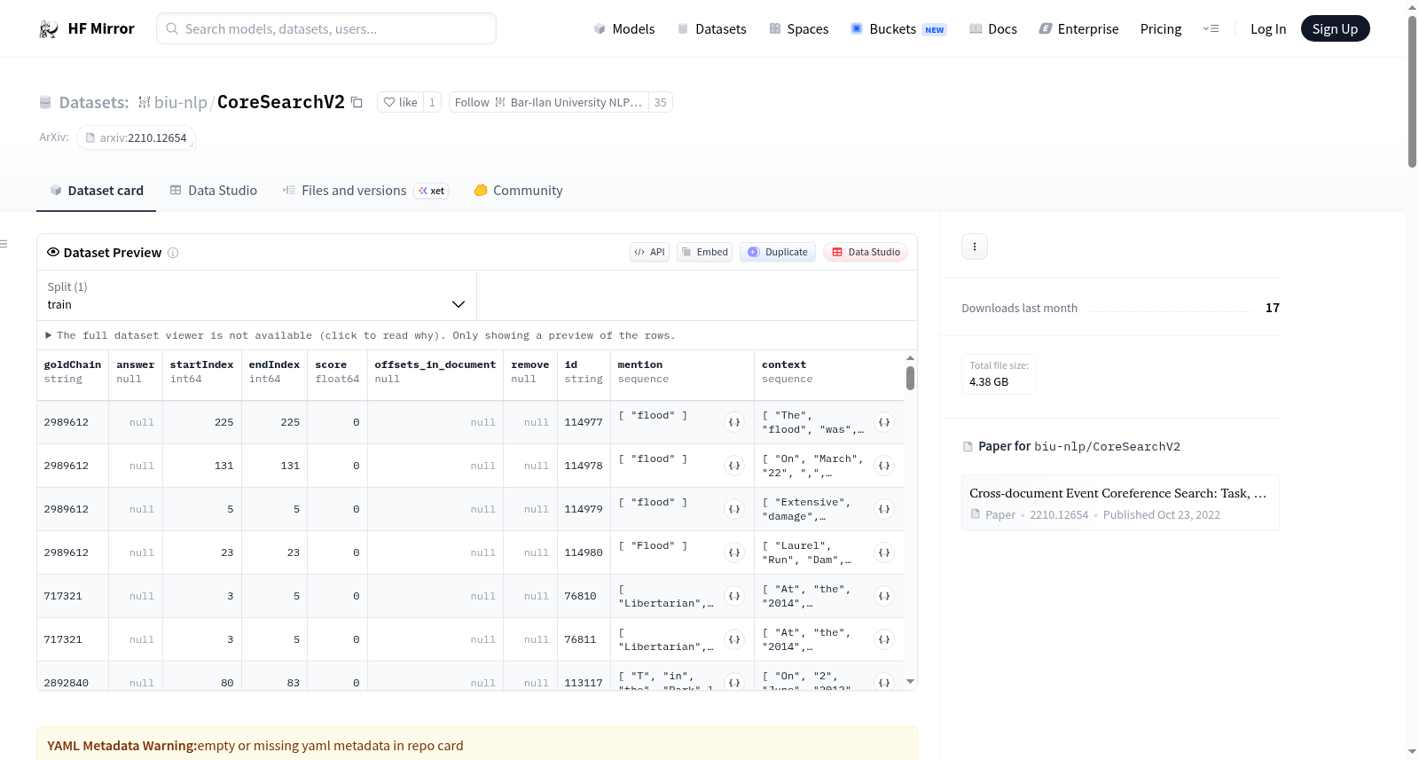Screen dimensions: 1419x760
Task: Click the info icon beside Dataset Preview
Action: [173, 253]
